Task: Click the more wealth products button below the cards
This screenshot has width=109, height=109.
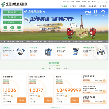Action: (x=54, y=107)
